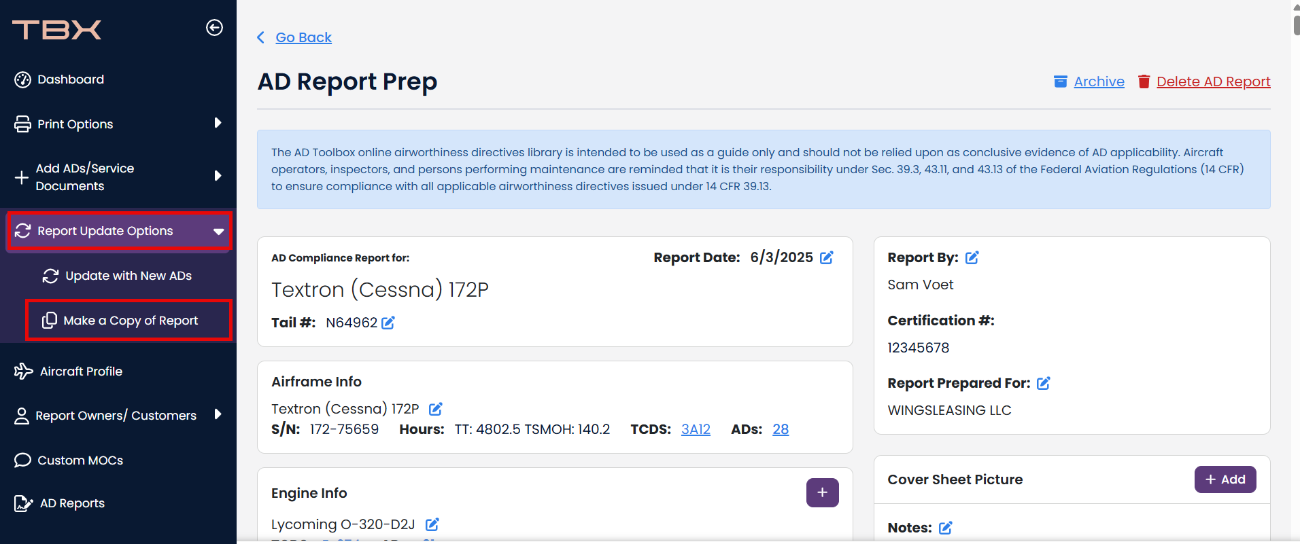Collapse sidebar with the circled arrow icon
This screenshot has height=544, width=1300.
click(214, 27)
